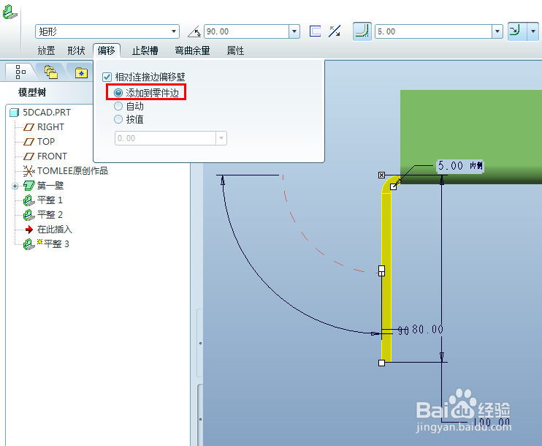Expand the 第一壁 tree node
This screenshot has height=446, width=542.
click(x=15, y=186)
